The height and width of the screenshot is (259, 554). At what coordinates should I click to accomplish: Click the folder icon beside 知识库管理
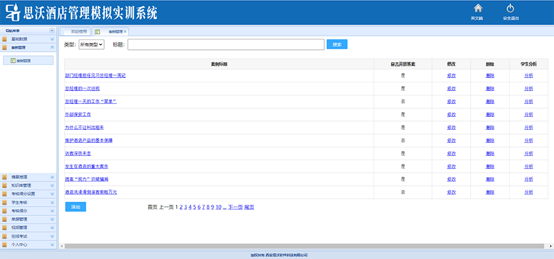(x=5, y=185)
